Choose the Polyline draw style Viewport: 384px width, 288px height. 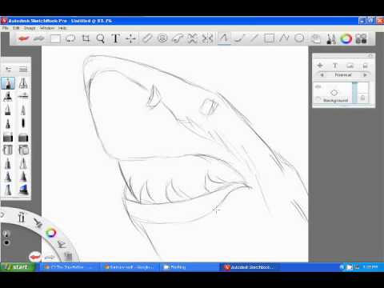click(x=284, y=38)
